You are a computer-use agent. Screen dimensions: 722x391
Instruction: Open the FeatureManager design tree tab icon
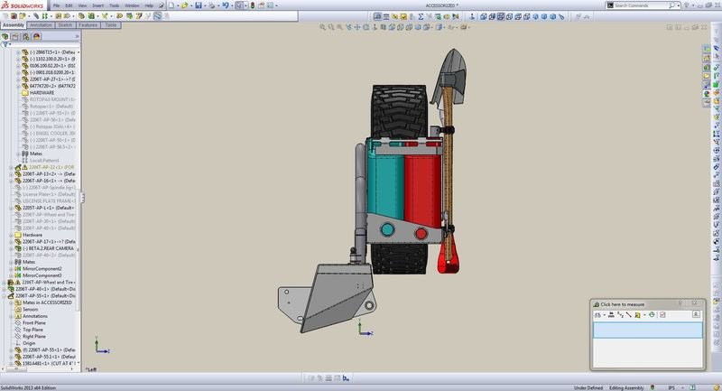click(5, 36)
